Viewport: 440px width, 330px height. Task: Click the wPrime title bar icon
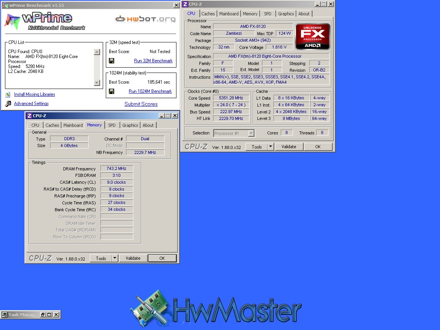pos(5,5)
